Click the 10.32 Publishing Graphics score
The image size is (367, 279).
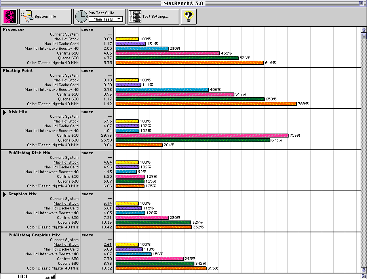point(107,268)
